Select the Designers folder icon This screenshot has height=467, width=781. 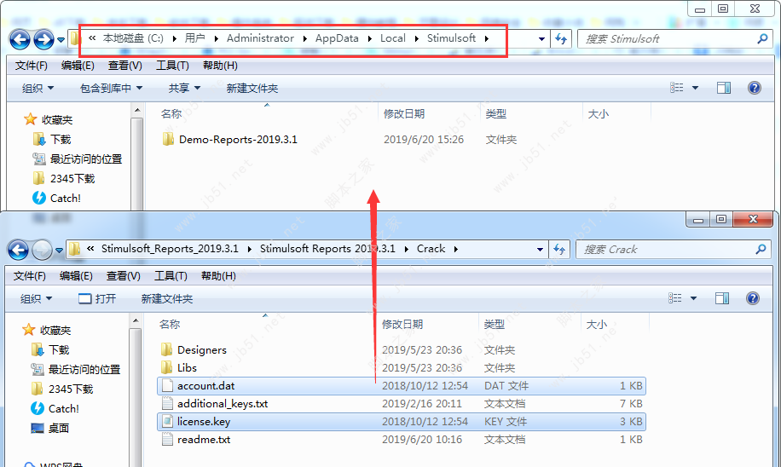pos(166,349)
